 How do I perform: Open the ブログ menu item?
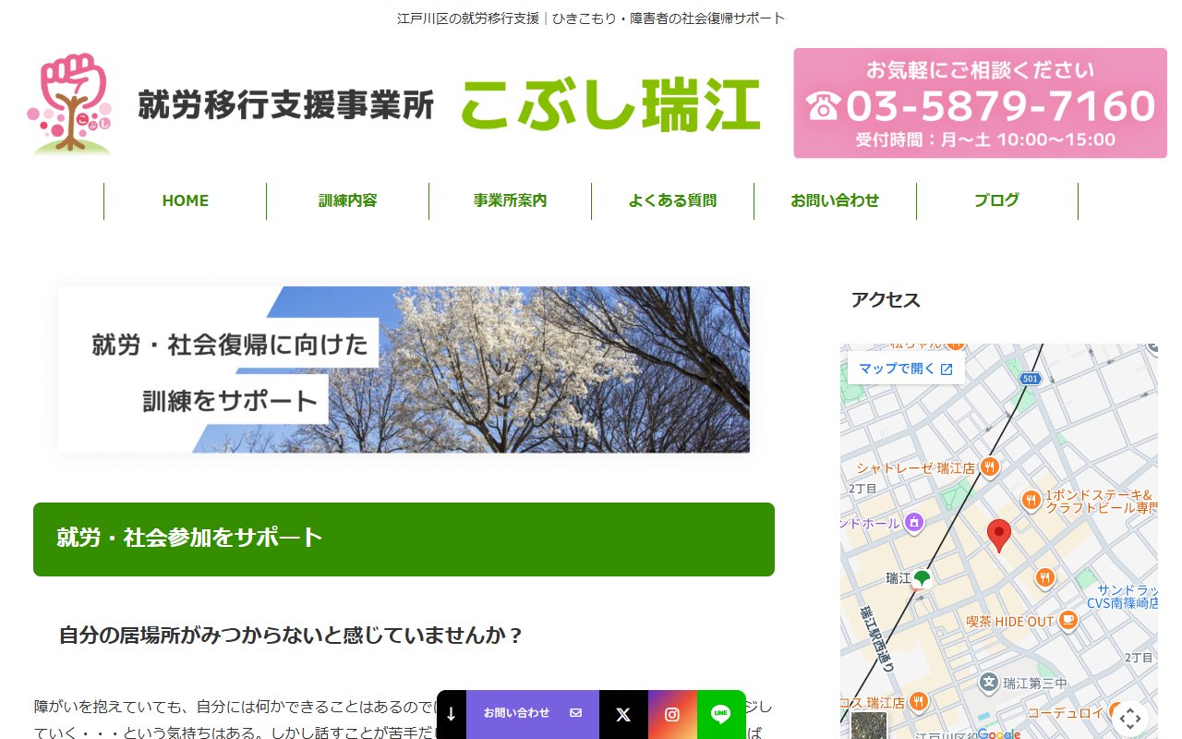(x=997, y=200)
